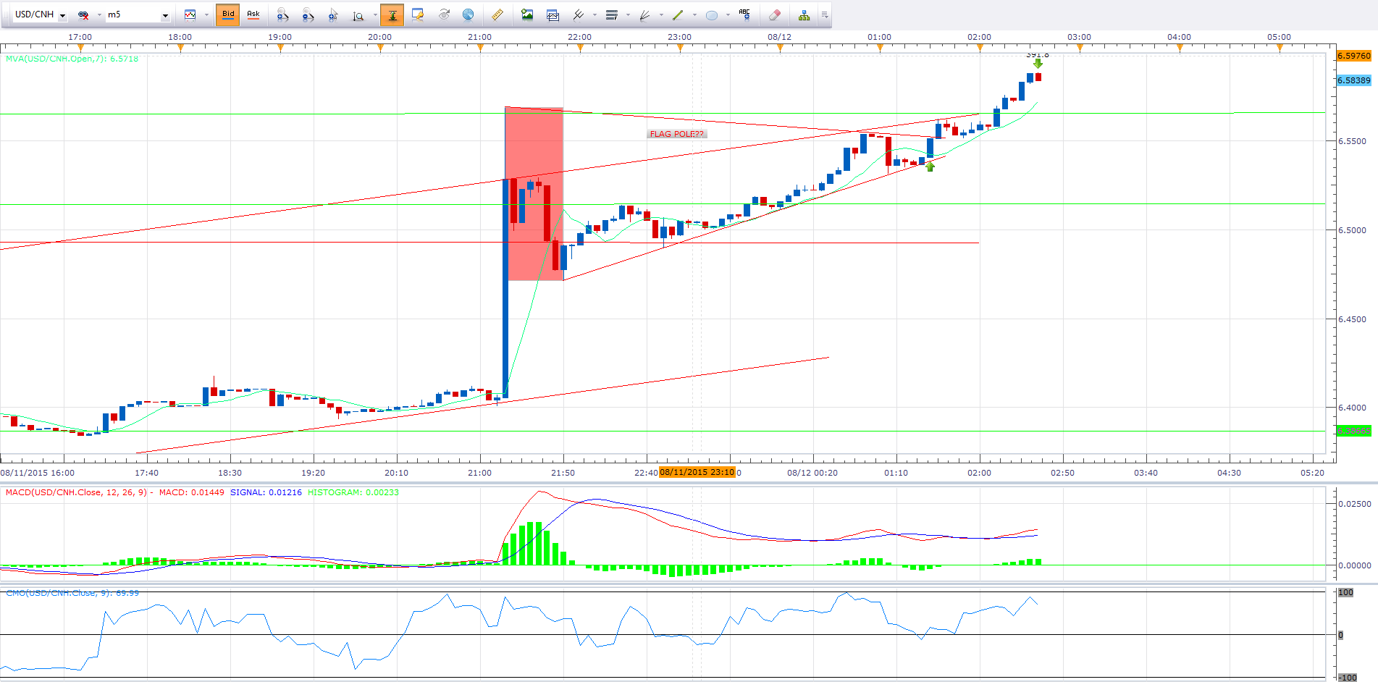Click the zoom in magnifier icon

(282, 14)
